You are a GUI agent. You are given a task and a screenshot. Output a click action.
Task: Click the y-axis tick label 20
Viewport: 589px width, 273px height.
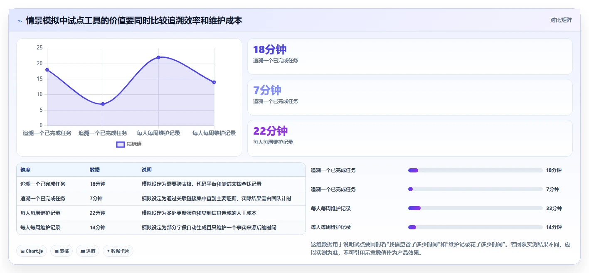pos(39,64)
